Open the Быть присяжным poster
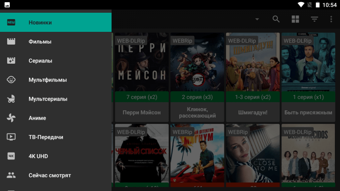The height and width of the screenshot is (191, 340). point(308,62)
